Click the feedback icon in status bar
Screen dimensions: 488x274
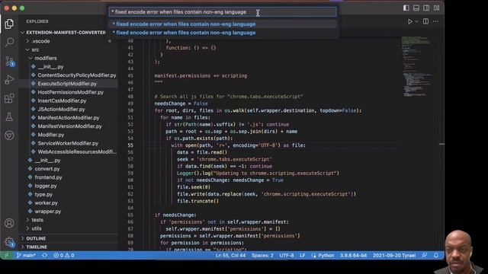(x=425, y=256)
